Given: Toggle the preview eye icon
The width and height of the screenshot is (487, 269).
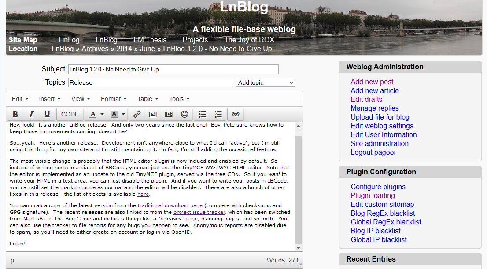Looking at the screenshot, I should click(x=235, y=114).
